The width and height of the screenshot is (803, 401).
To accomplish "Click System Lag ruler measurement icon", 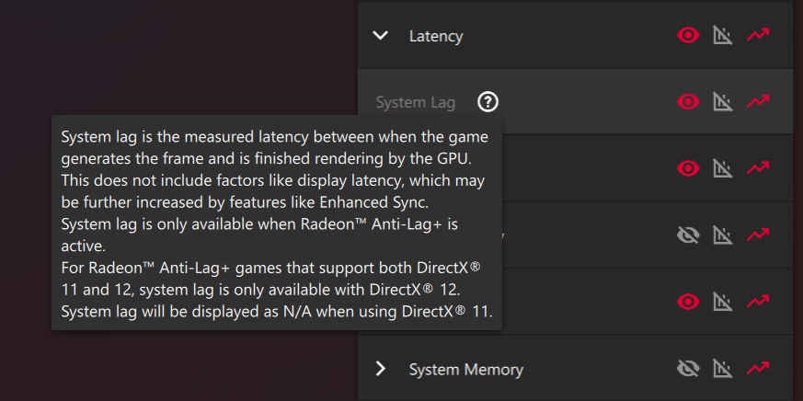I will 723,102.
